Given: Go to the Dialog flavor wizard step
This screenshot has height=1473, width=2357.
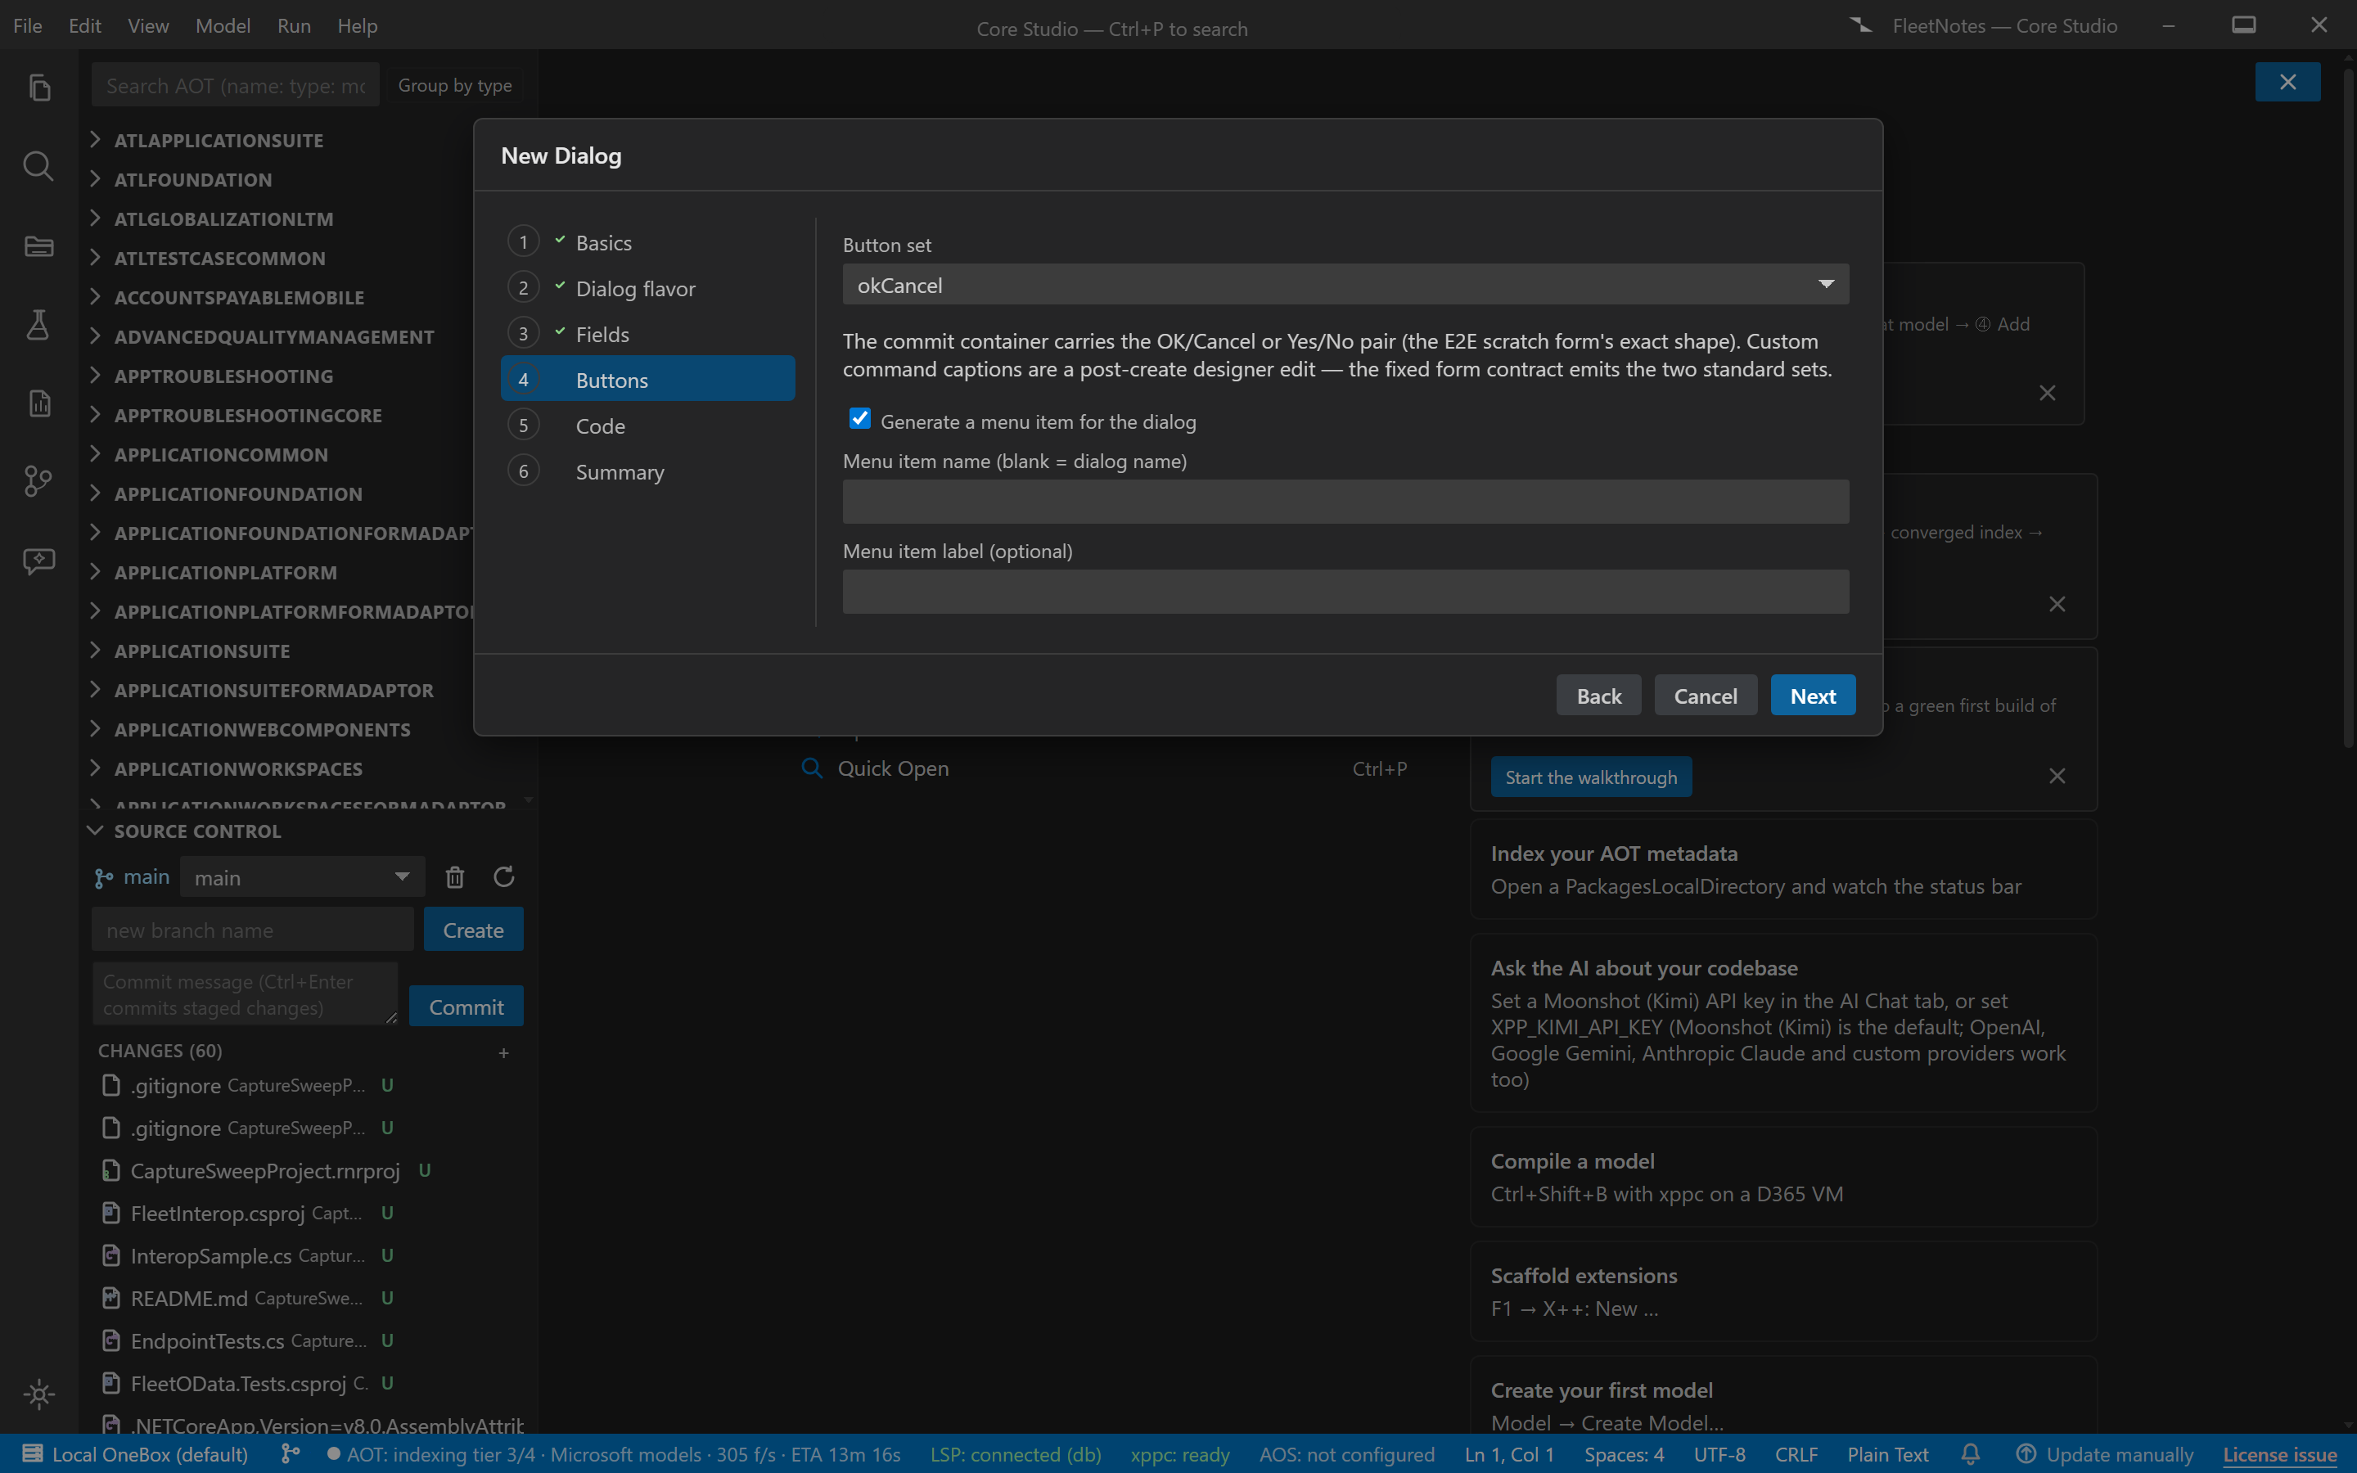Looking at the screenshot, I should pos(647,288).
